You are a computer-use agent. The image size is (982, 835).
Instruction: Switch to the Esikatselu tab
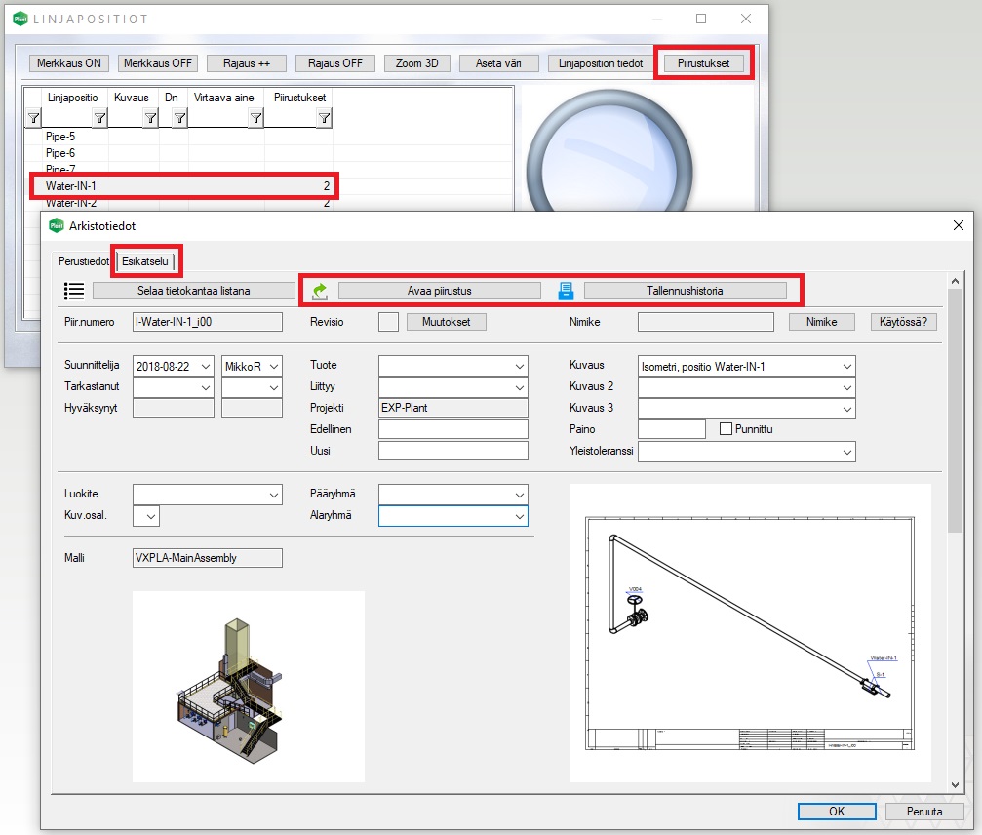(144, 261)
